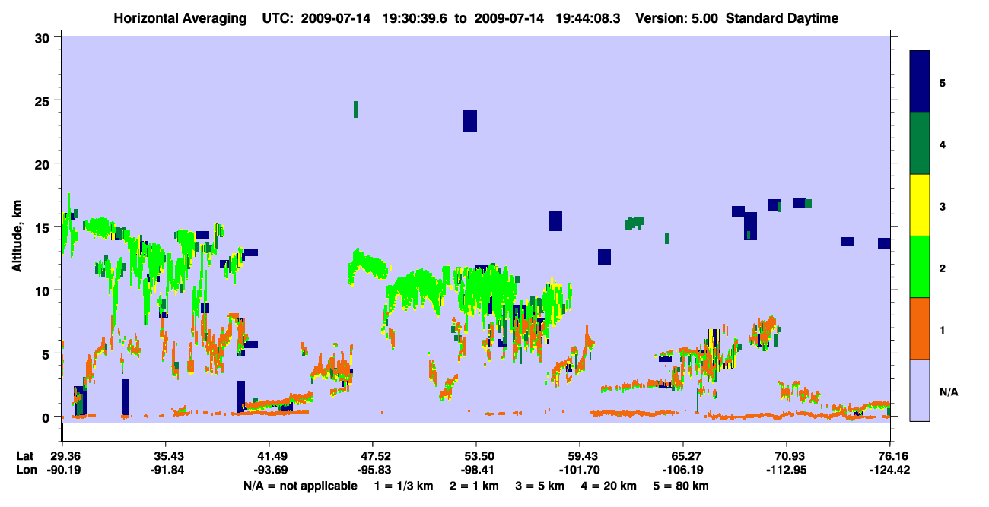The height and width of the screenshot is (507, 989).
Task: Click 'Standard Daytime' in the title
Action: point(782,18)
